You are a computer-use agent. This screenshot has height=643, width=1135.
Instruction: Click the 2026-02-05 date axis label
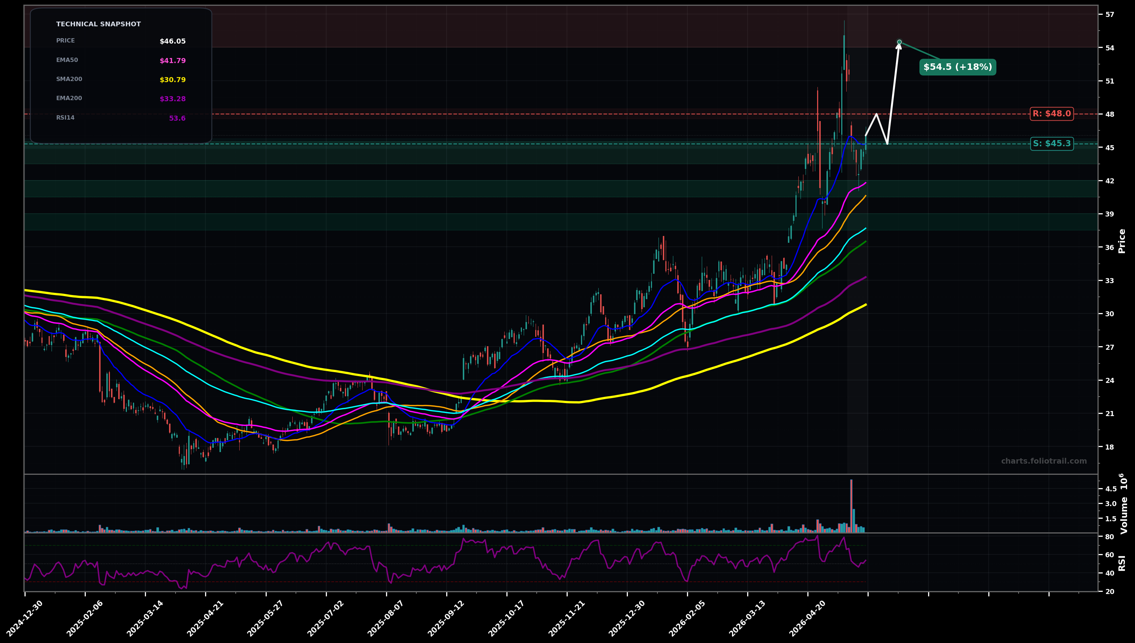(x=687, y=618)
